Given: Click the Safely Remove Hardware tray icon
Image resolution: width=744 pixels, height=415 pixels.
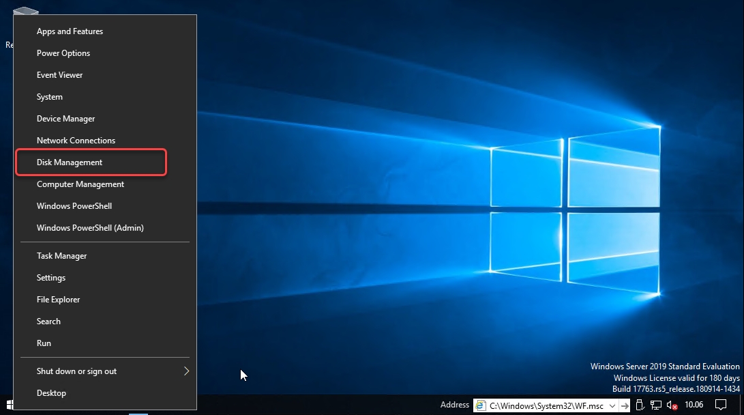Looking at the screenshot, I should pos(640,405).
